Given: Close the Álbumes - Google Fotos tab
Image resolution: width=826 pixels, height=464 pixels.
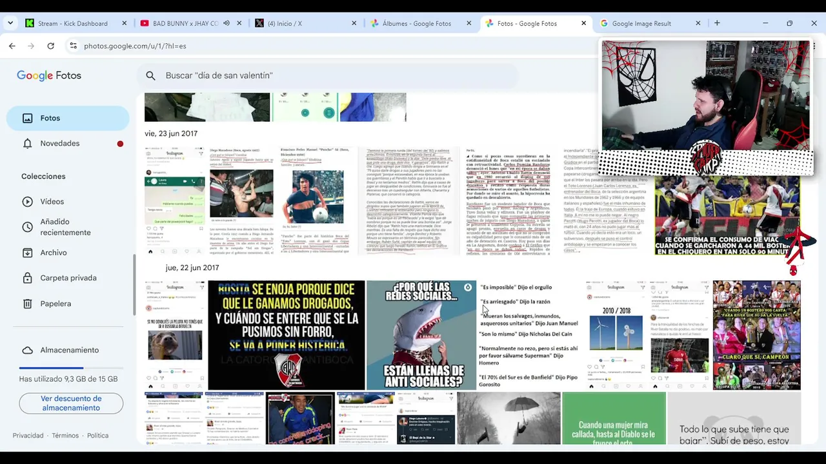Looking at the screenshot, I should coord(468,23).
